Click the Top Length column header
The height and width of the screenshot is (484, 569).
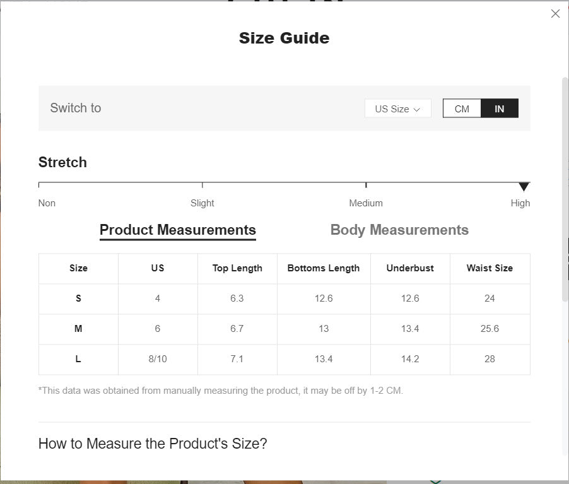(x=237, y=268)
